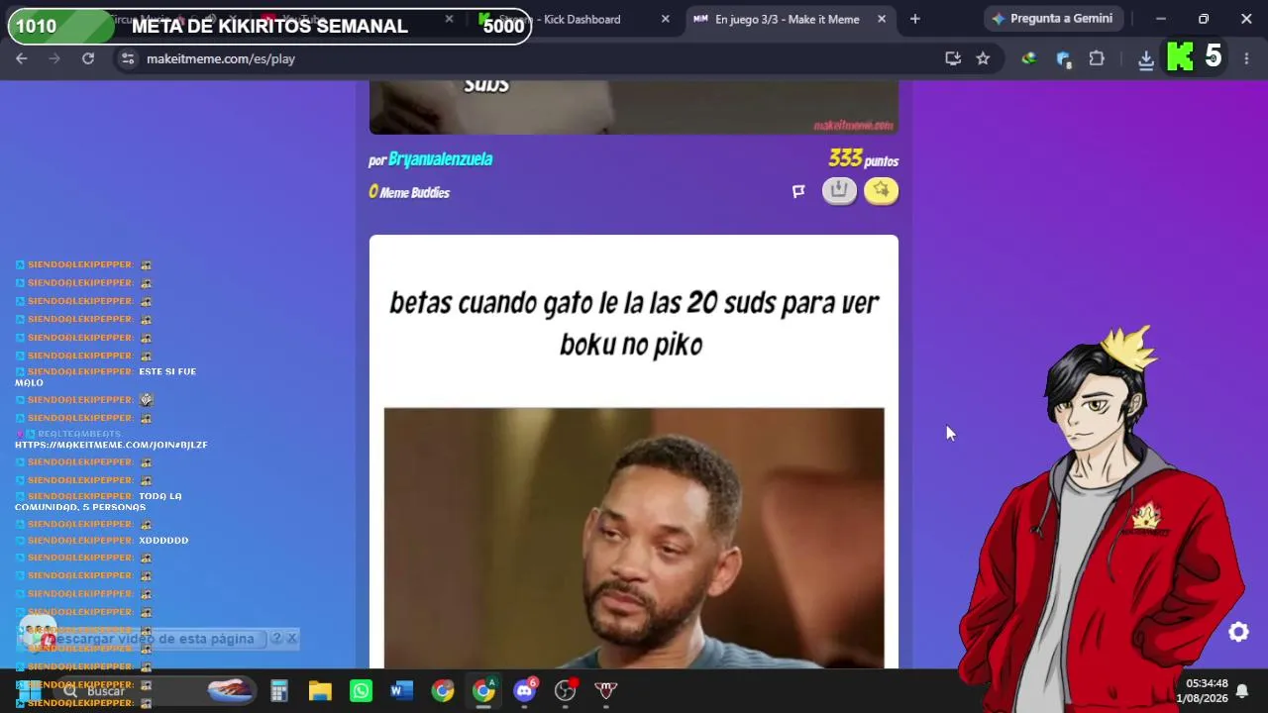Image resolution: width=1268 pixels, height=713 pixels.
Task: Open the Chrome extensions puzzle menu
Action: [1097, 58]
